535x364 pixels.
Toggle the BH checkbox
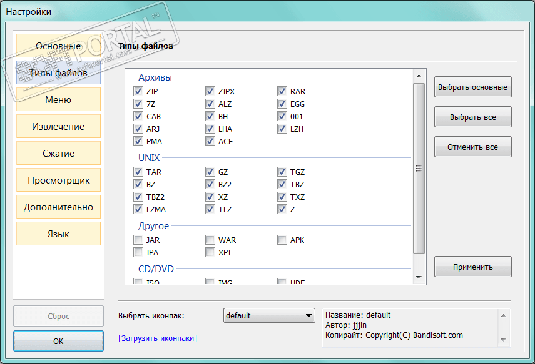click(210, 117)
